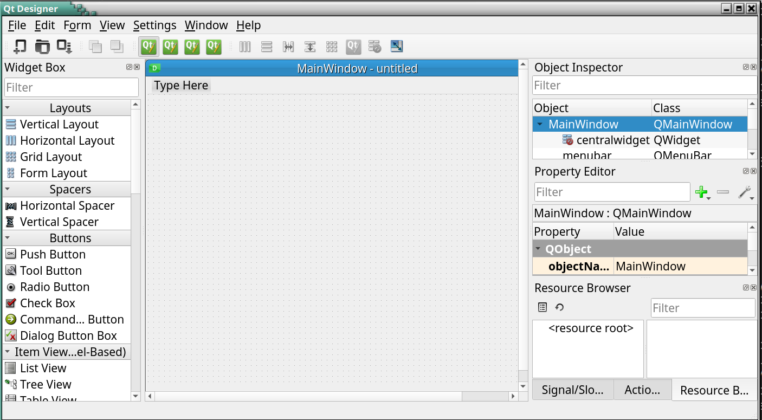Pick the Horizontal Spacer widget
The image size is (762, 420).
[67, 205]
